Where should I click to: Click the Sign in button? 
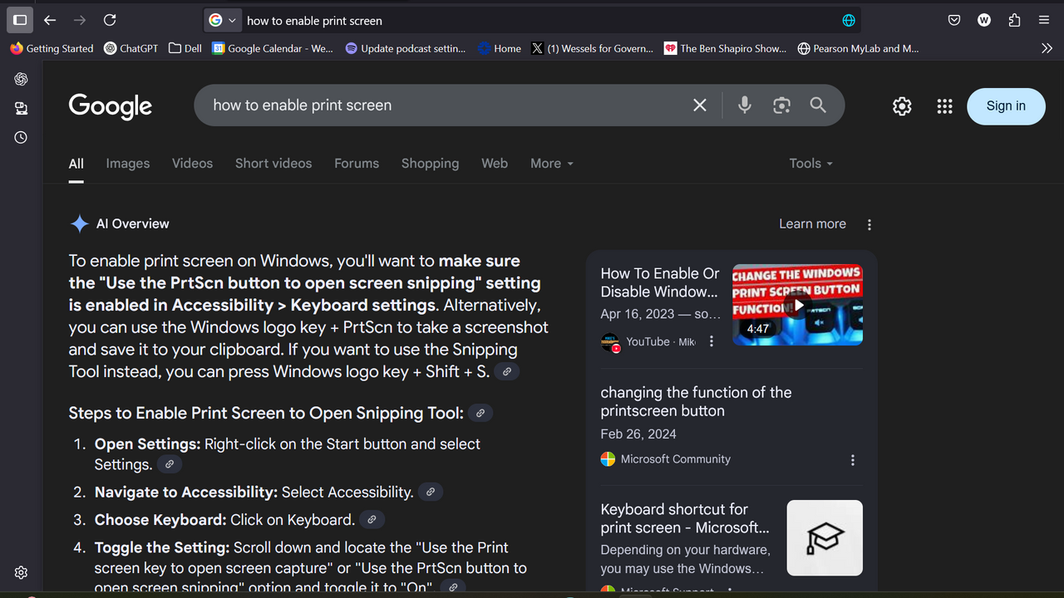tap(1006, 106)
